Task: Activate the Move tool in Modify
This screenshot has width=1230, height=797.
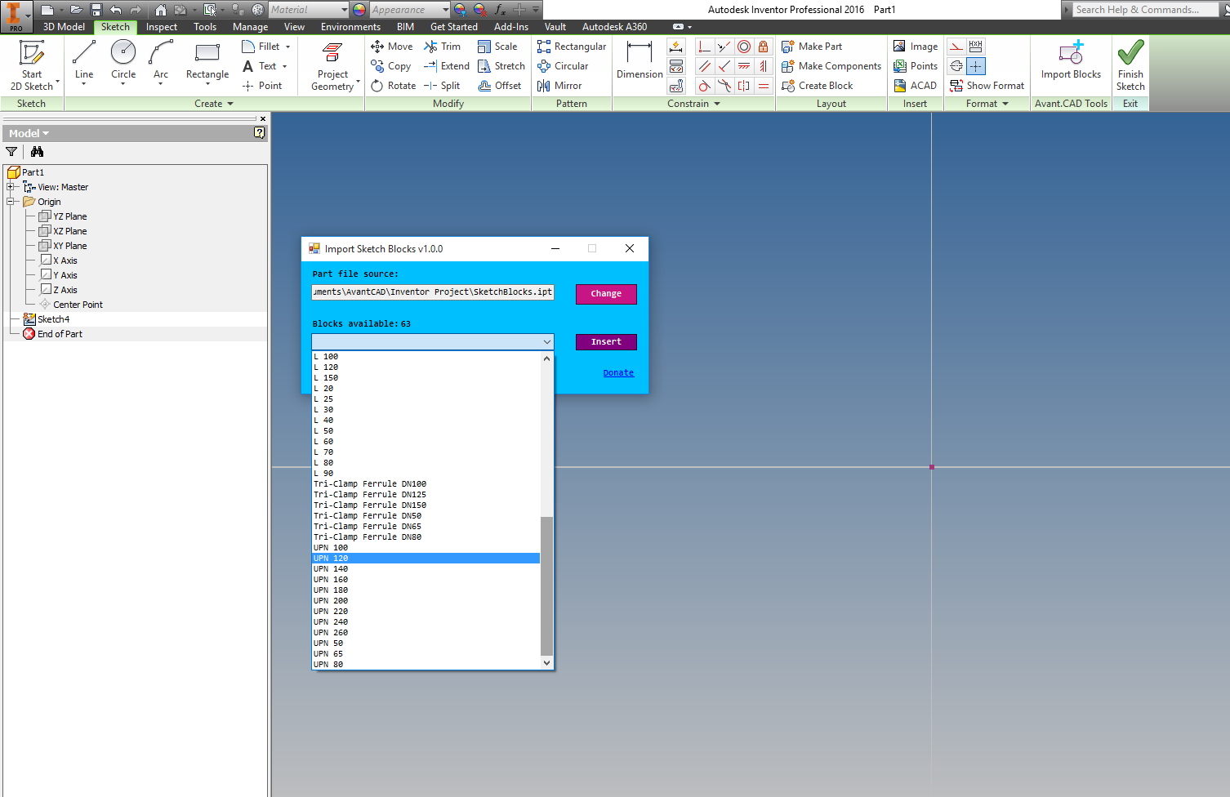Action: click(392, 47)
